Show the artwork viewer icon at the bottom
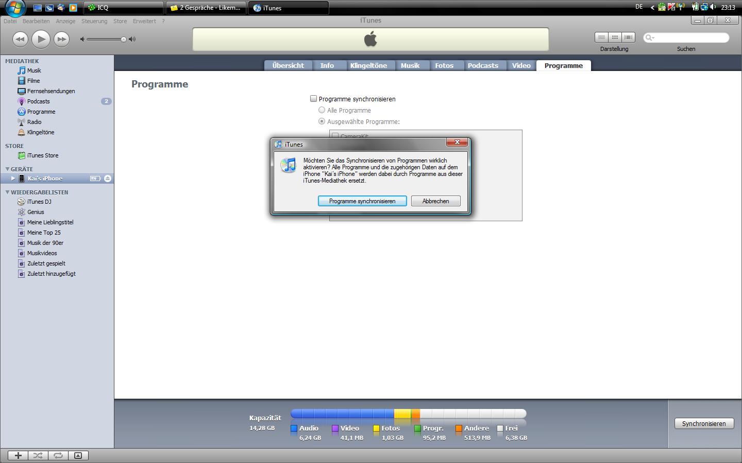This screenshot has width=742, height=463. click(78, 455)
